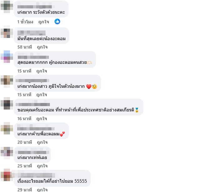Click ถูกใจ under the 58 นาที comment

point(42,47)
